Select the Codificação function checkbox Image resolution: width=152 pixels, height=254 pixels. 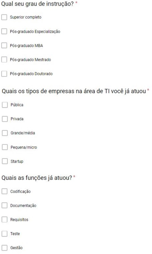(5, 191)
